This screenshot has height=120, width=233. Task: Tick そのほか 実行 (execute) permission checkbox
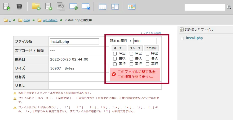148,64
